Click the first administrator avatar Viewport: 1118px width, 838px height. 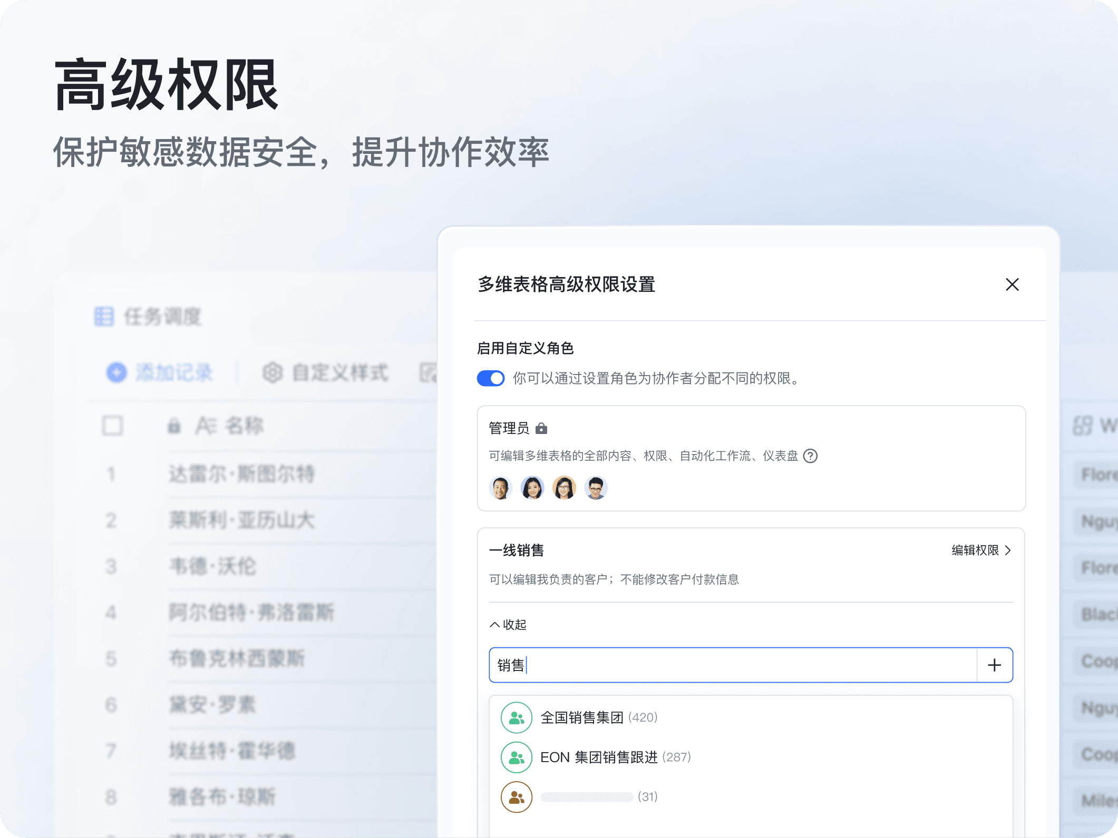[x=500, y=488]
